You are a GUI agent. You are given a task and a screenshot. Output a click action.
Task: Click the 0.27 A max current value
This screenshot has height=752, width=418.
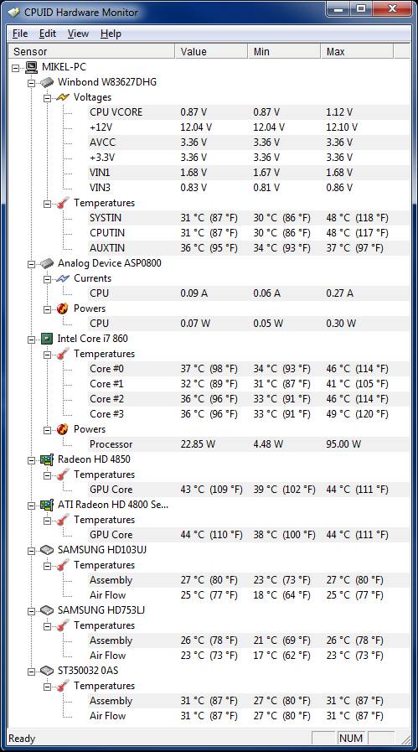(340, 293)
